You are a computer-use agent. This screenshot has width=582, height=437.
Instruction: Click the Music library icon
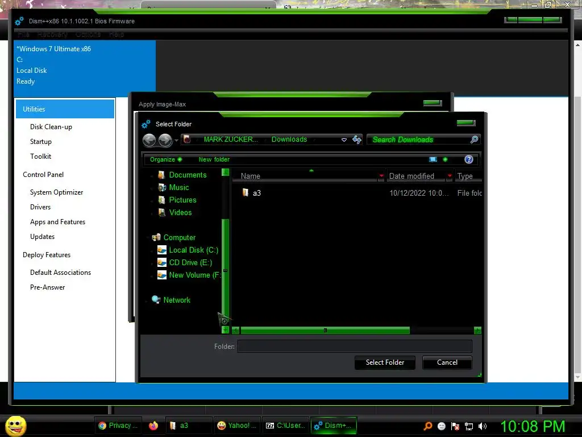pyautogui.click(x=162, y=188)
